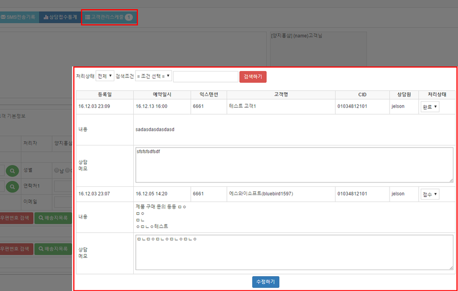458x291 pixels.
Task: Open the 검색조건 condition select dropdown
Action: point(154,76)
